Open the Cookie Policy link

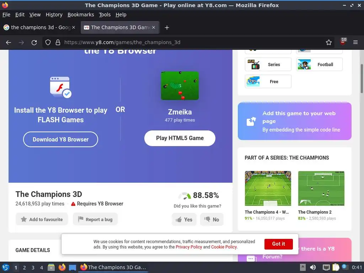click(224, 247)
